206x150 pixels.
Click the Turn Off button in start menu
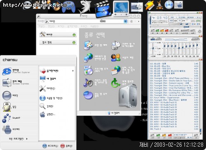pos(66,146)
